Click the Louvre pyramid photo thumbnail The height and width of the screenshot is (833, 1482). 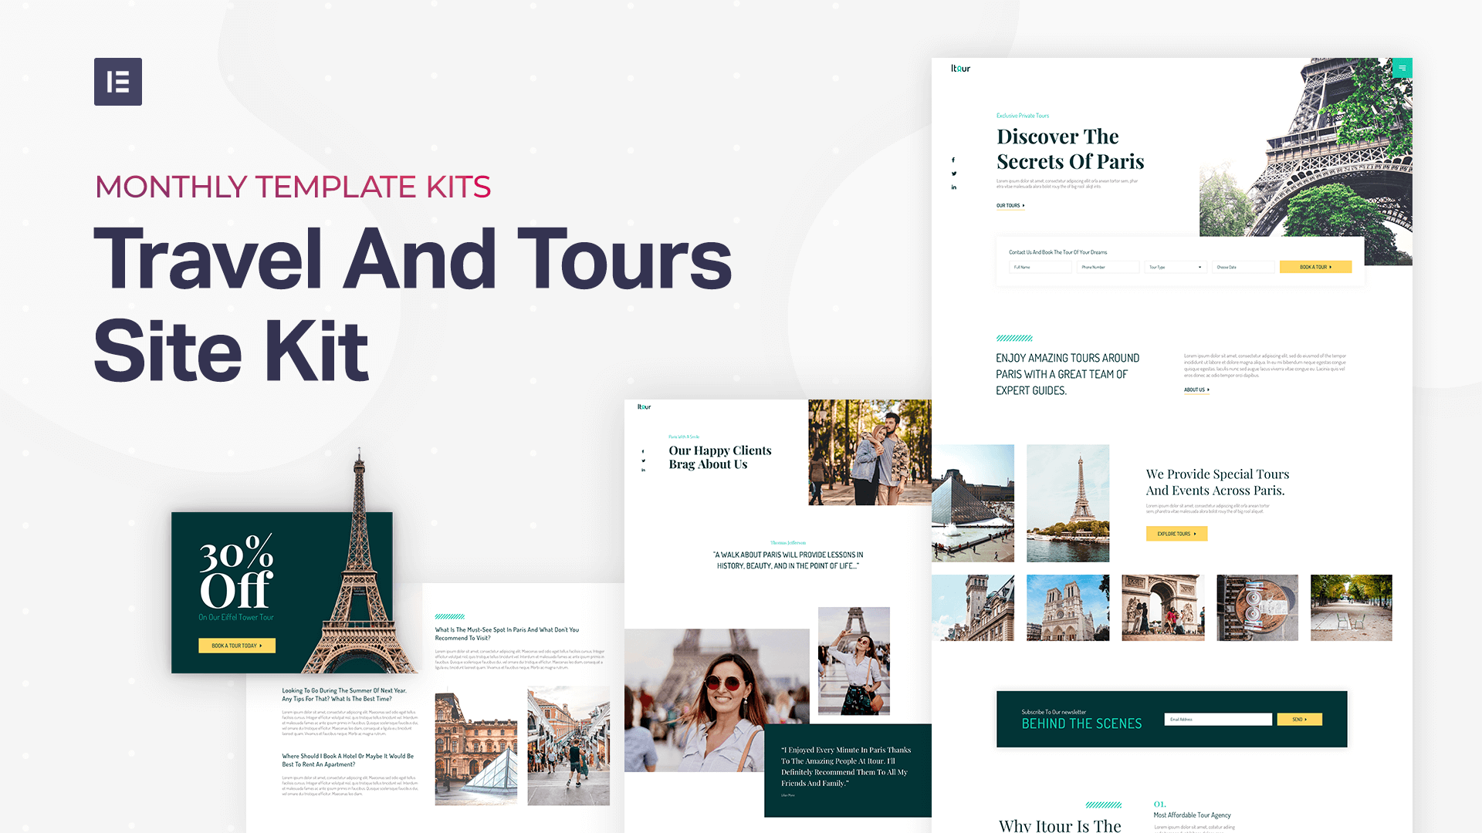[x=973, y=503]
